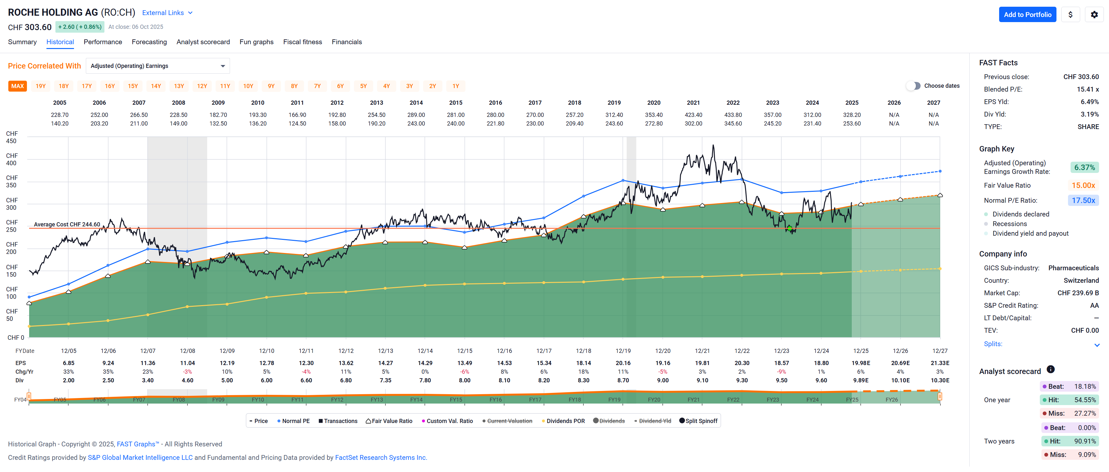Open the settings gear icon
This screenshot has height=472, width=1109.
pyautogui.click(x=1094, y=15)
